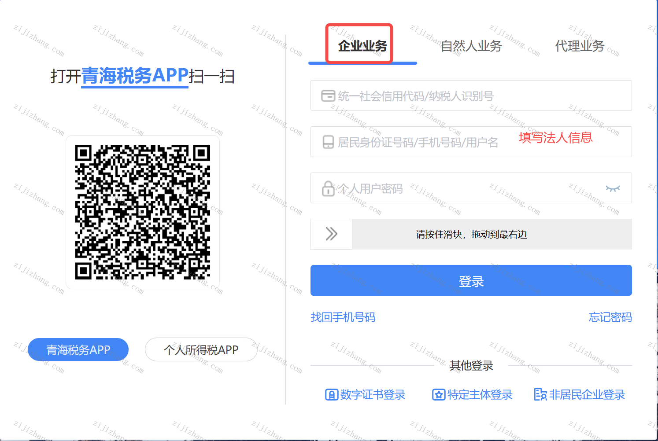
Task: Open the 找回手机号码 link
Action: 343,317
